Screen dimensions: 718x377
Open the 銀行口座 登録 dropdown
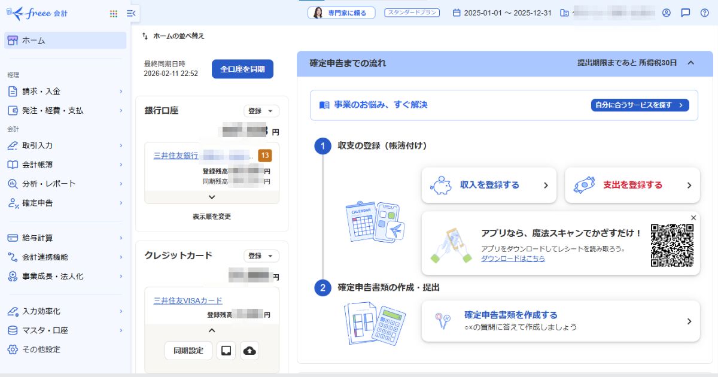[261, 111]
